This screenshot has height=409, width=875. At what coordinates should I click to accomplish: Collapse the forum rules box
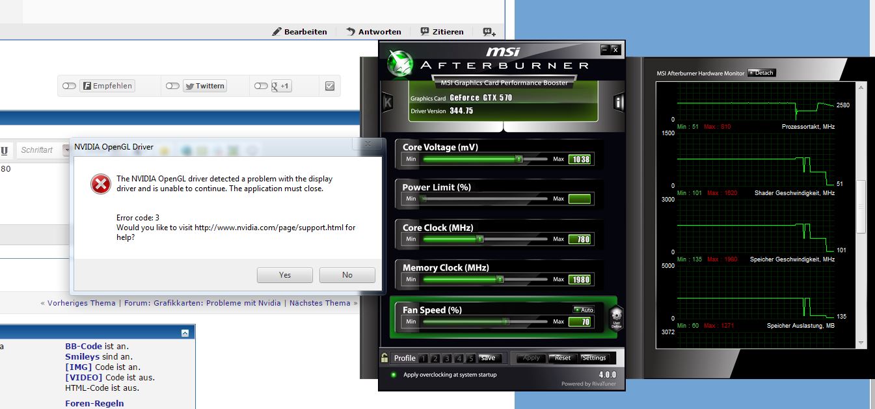point(185,333)
